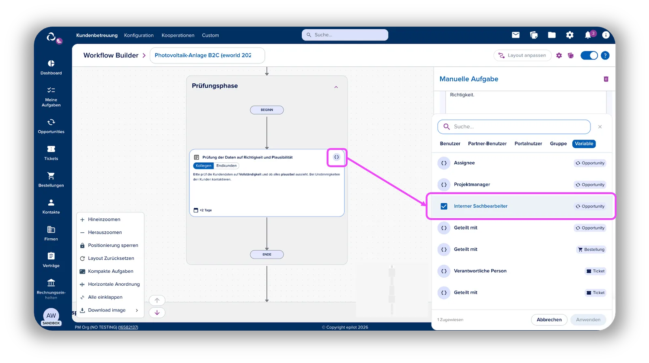Select Verantwortliche Person variable
The image size is (649, 363).
(522, 271)
